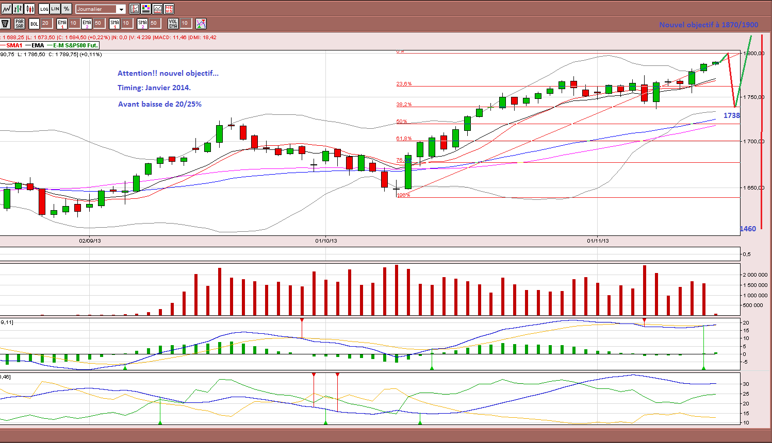The height and width of the screenshot is (443, 772).
Task: Edit SMA 1 period field
Action: pos(126,23)
